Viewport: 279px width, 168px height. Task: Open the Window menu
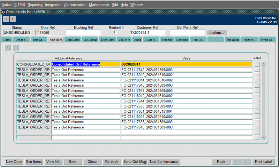pos(136,5)
